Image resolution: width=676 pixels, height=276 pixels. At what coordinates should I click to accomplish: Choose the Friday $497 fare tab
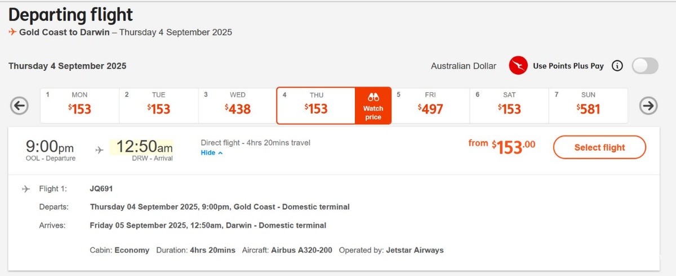click(430, 105)
